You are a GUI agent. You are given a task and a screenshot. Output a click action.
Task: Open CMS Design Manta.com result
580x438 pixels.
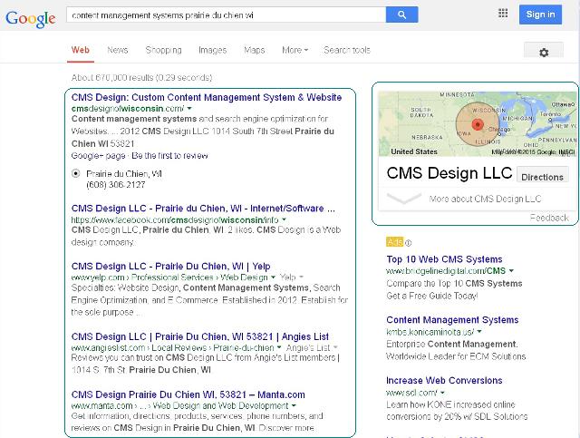click(188, 394)
